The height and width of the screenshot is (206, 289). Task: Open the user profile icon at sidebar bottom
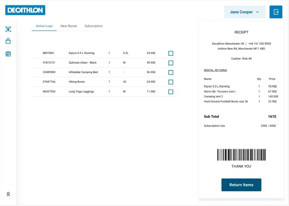click(8, 194)
